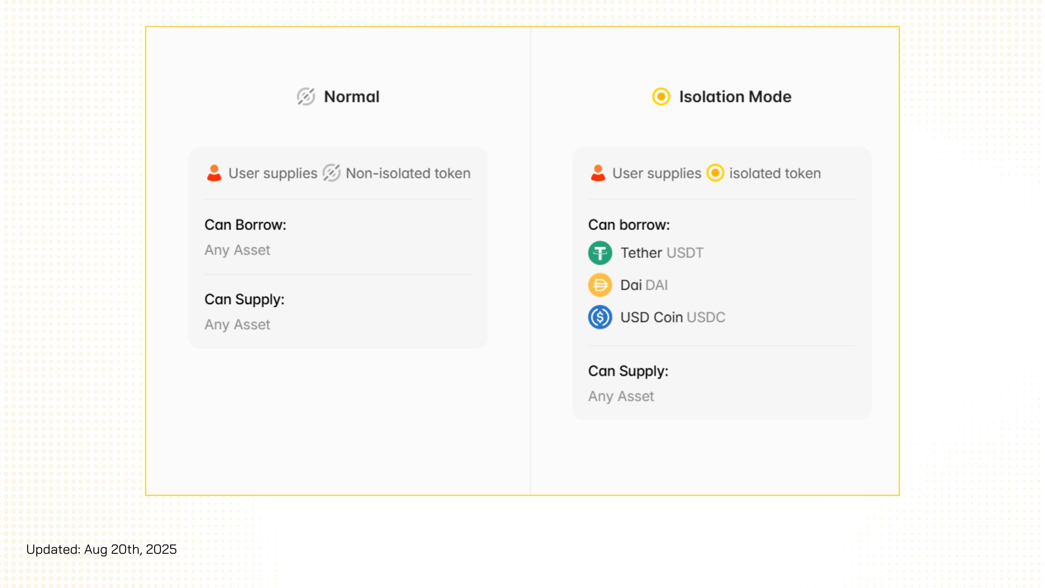Click the Non-isolated token text

point(408,174)
